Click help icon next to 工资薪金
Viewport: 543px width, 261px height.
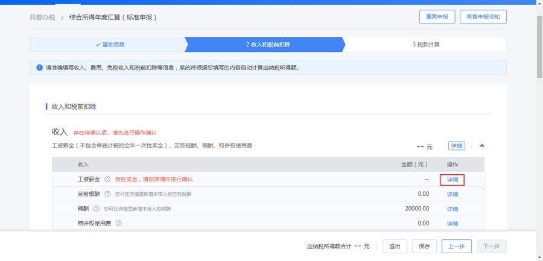point(107,180)
